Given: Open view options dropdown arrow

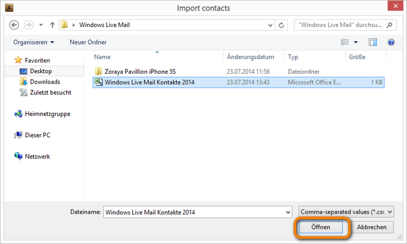Looking at the screenshot, I should coord(356,43).
